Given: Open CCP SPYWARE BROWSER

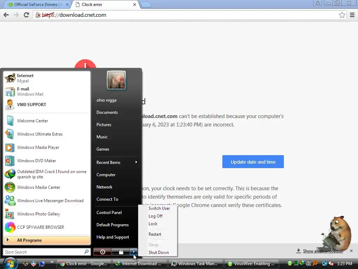Looking at the screenshot, I should (x=47, y=227).
